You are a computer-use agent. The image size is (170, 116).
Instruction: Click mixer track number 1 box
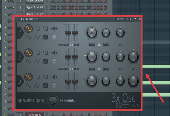(x=20, y=7)
